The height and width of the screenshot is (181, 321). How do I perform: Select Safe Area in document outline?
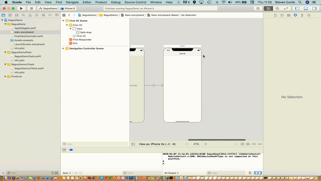coord(86,32)
